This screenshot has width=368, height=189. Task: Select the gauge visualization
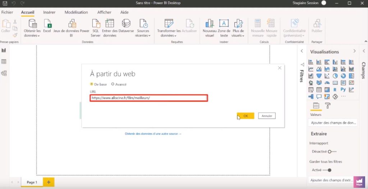tap(327, 83)
